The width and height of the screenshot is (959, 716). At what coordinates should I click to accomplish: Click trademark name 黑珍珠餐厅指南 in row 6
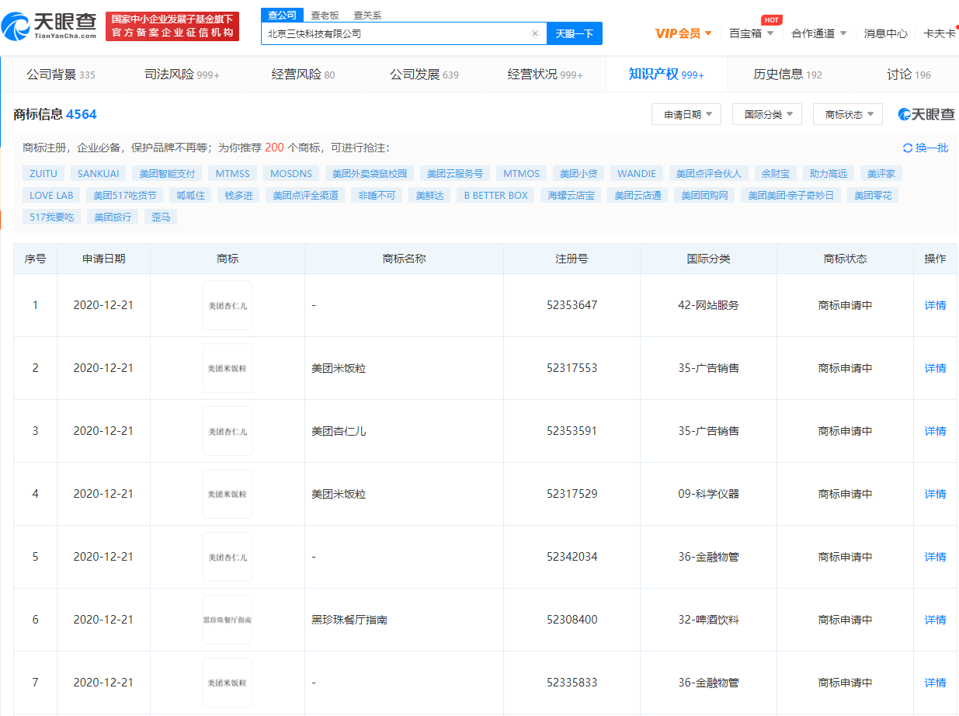tap(349, 620)
